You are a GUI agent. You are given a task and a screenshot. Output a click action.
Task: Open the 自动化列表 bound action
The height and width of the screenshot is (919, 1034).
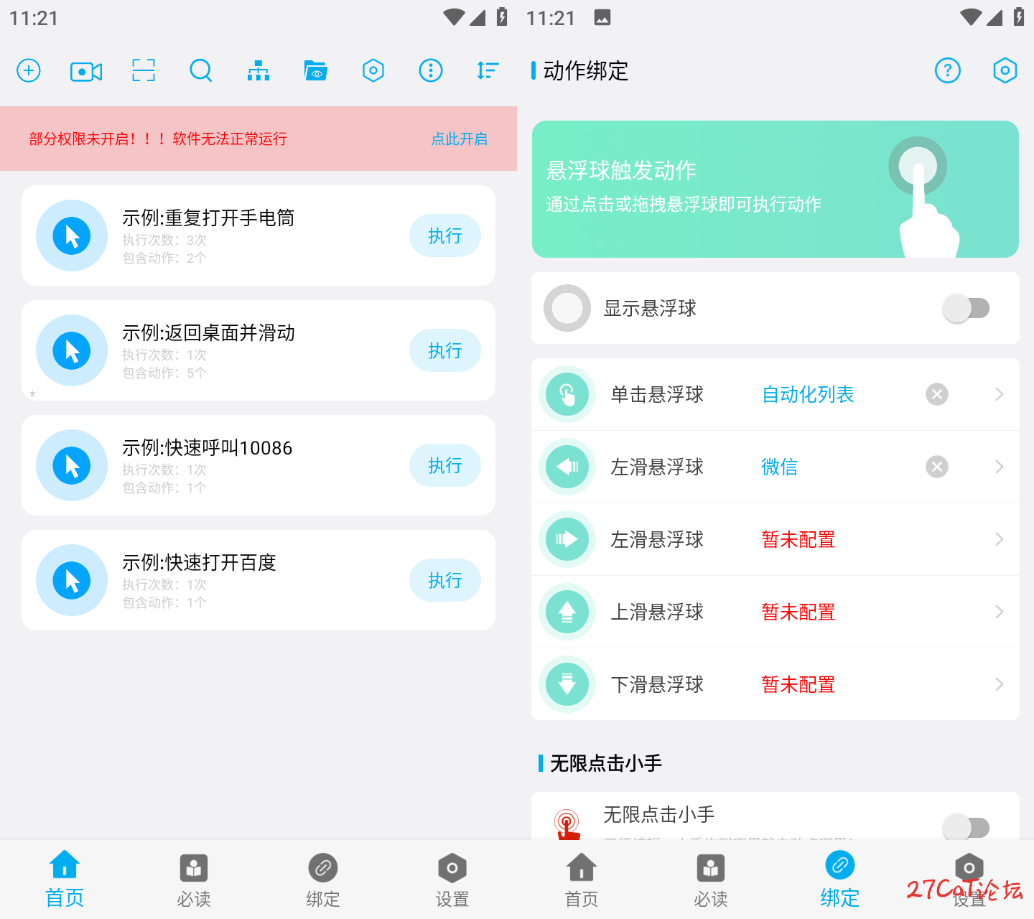pyautogui.click(x=808, y=394)
